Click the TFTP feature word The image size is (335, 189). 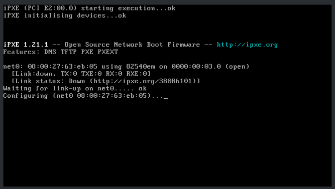pyautogui.click(x=69, y=52)
